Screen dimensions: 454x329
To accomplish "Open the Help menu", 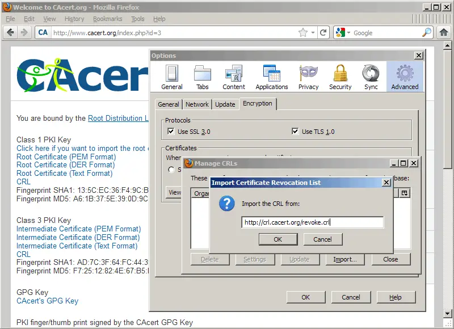I will coord(159,19).
